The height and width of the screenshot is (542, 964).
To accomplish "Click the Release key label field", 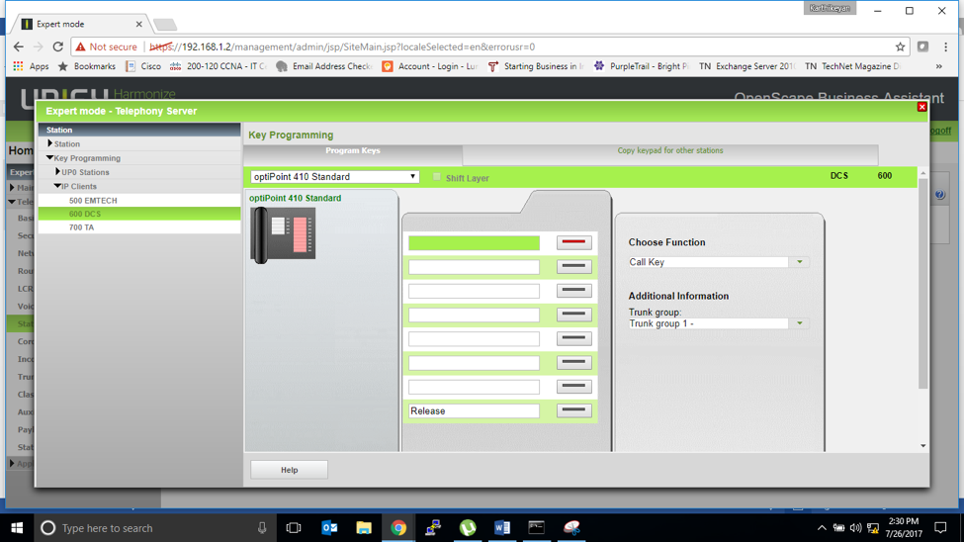I will [x=474, y=411].
